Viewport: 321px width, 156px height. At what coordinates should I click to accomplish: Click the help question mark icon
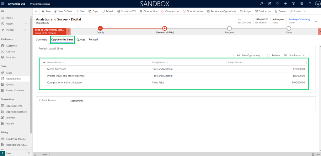309,4
